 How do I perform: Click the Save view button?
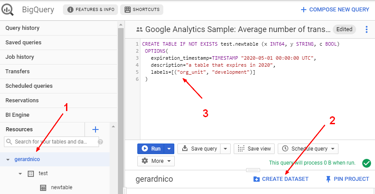[254, 149]
